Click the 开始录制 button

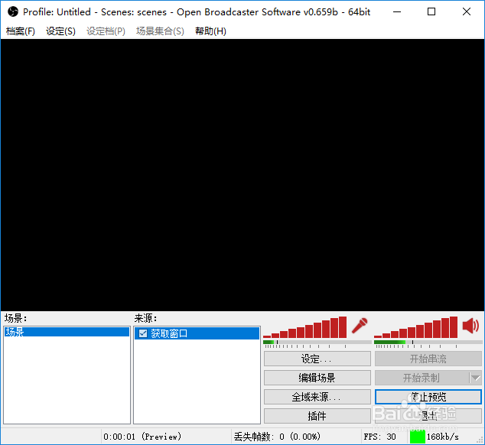coord(422,378)
